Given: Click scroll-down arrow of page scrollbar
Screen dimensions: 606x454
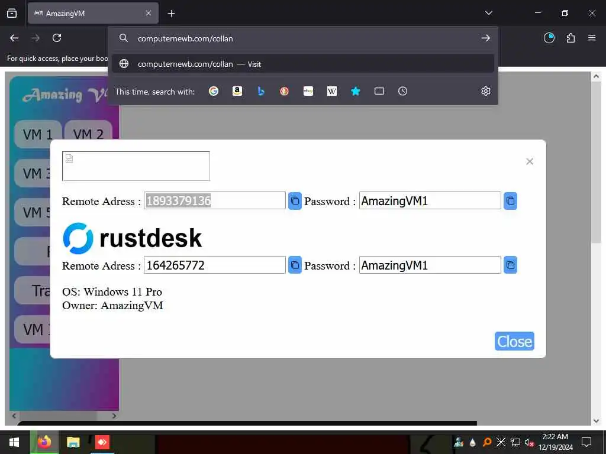Looking at the screenshot, I should click(596, 421).
